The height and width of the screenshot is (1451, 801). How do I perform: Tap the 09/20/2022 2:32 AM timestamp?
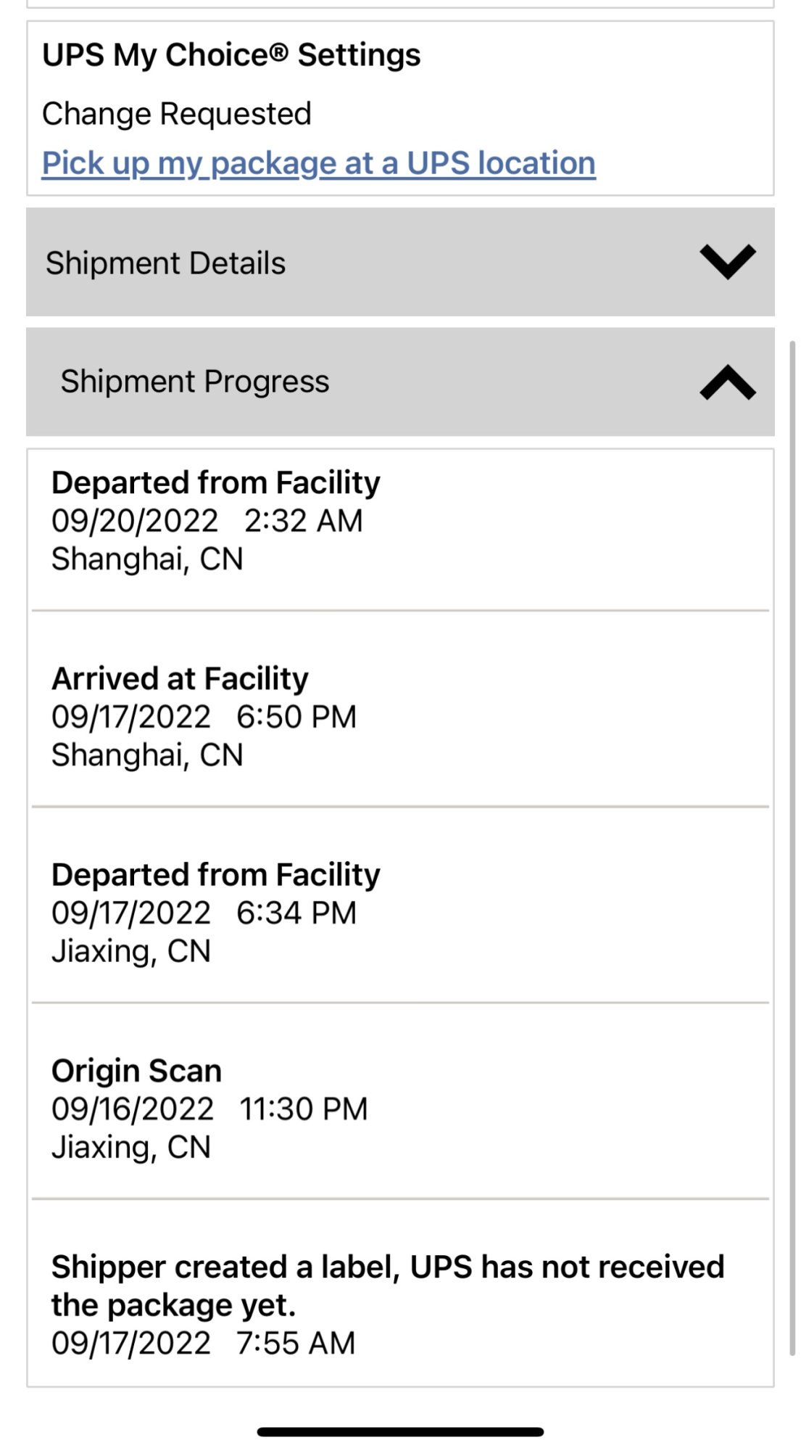pos(207,521)
